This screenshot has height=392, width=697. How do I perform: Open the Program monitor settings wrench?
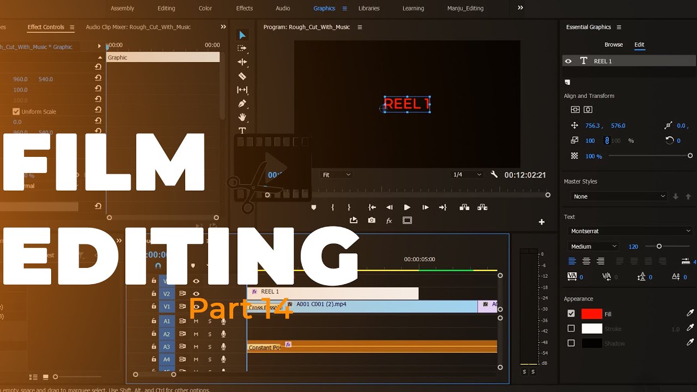494,175
